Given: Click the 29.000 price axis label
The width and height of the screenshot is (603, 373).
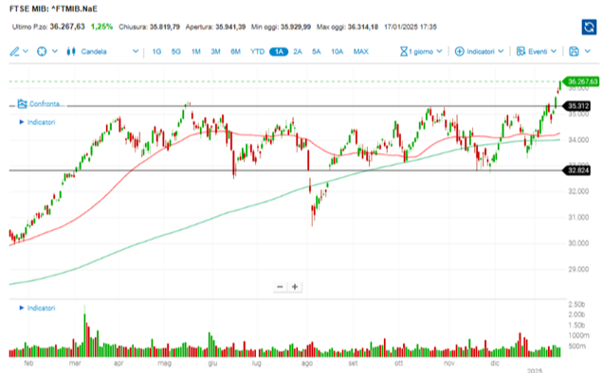Looking at the screenshot, I should (578, 269).
